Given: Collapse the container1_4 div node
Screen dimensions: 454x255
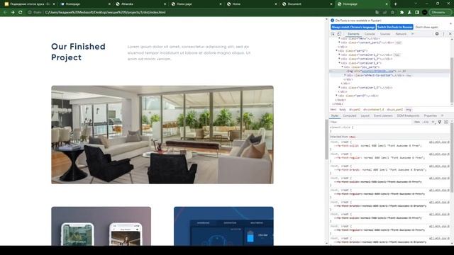Looking at the screenshot, I should point(339,63).
